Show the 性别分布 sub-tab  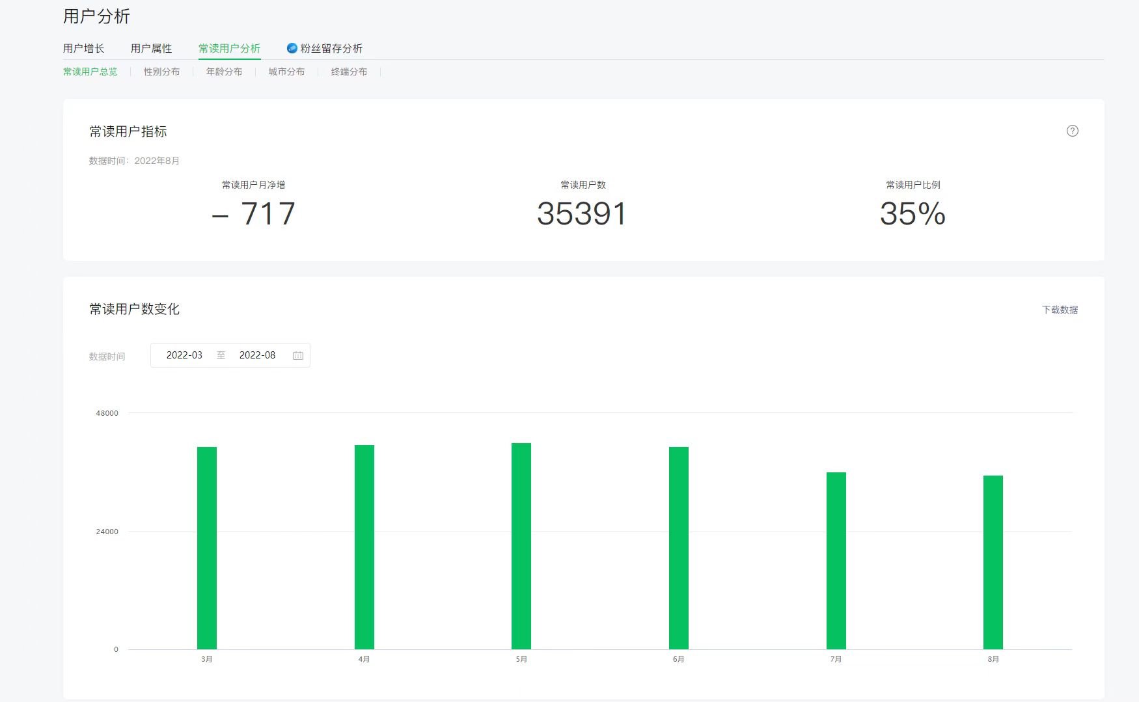tap(161, 72)
